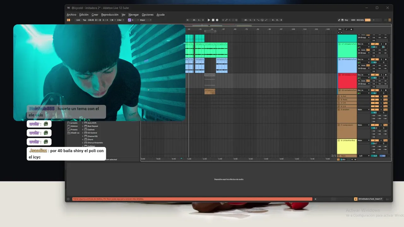Set track 19 monitor to In
Viewport: 404px width, 227px height.
(359, 81)
